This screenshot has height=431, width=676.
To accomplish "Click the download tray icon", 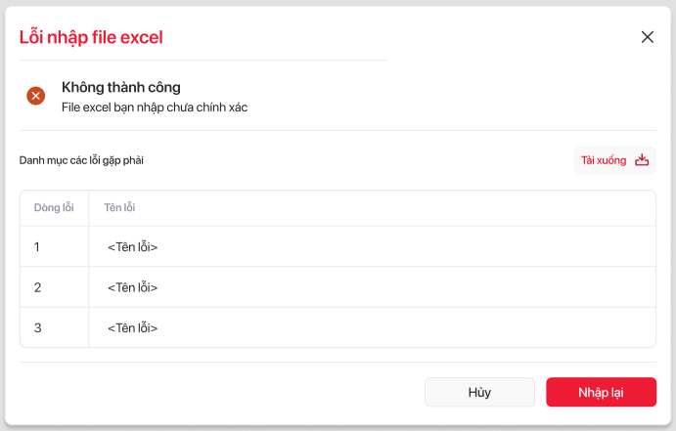I will [x=643, y=160].
